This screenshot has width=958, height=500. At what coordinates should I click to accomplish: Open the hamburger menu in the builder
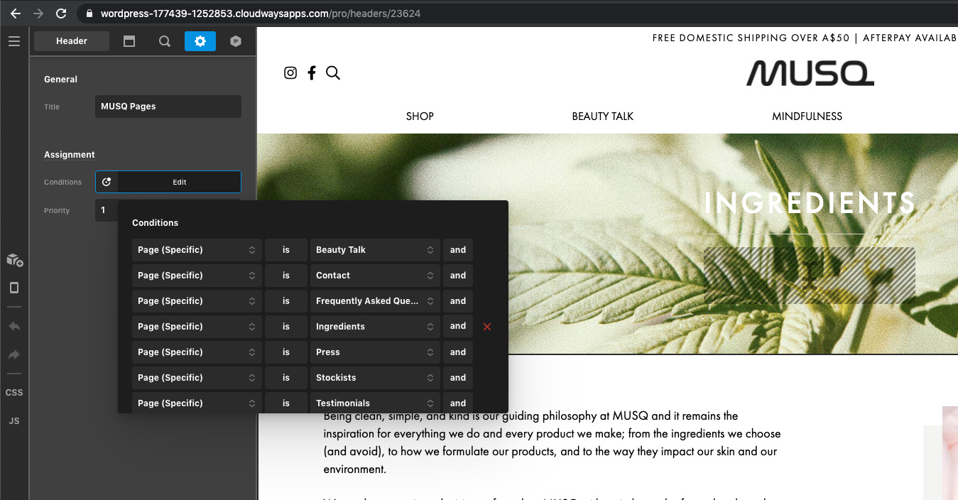click(x=14, y=41)
